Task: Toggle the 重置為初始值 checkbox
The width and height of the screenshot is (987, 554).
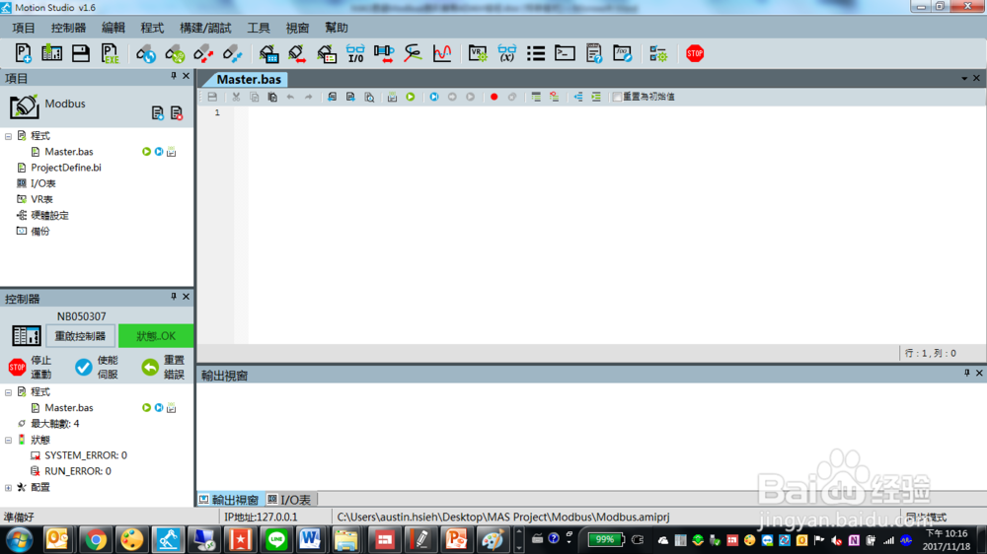Action: 617,97
